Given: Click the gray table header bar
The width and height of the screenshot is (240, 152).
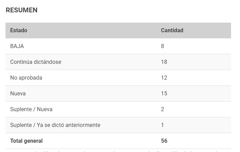Looking at the screenshot, I should tap(118, 31).
